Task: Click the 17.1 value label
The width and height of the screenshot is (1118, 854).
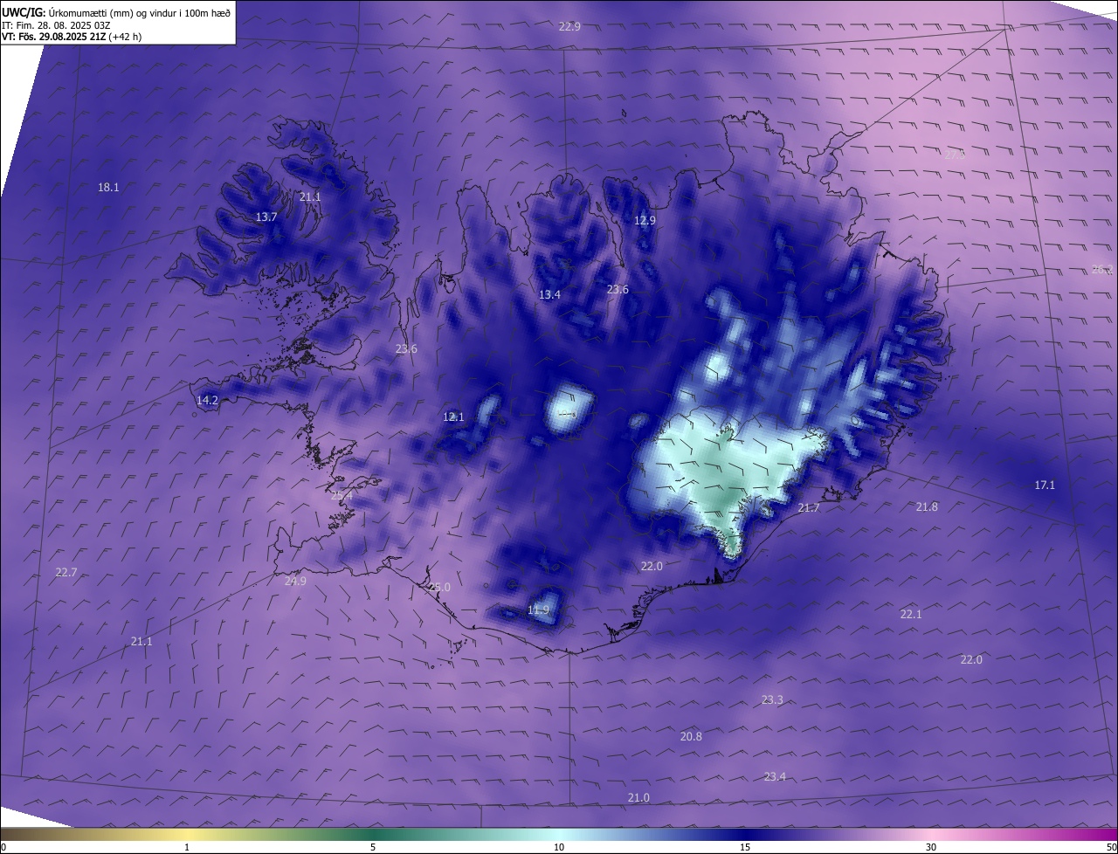Action: point(1045,485)
